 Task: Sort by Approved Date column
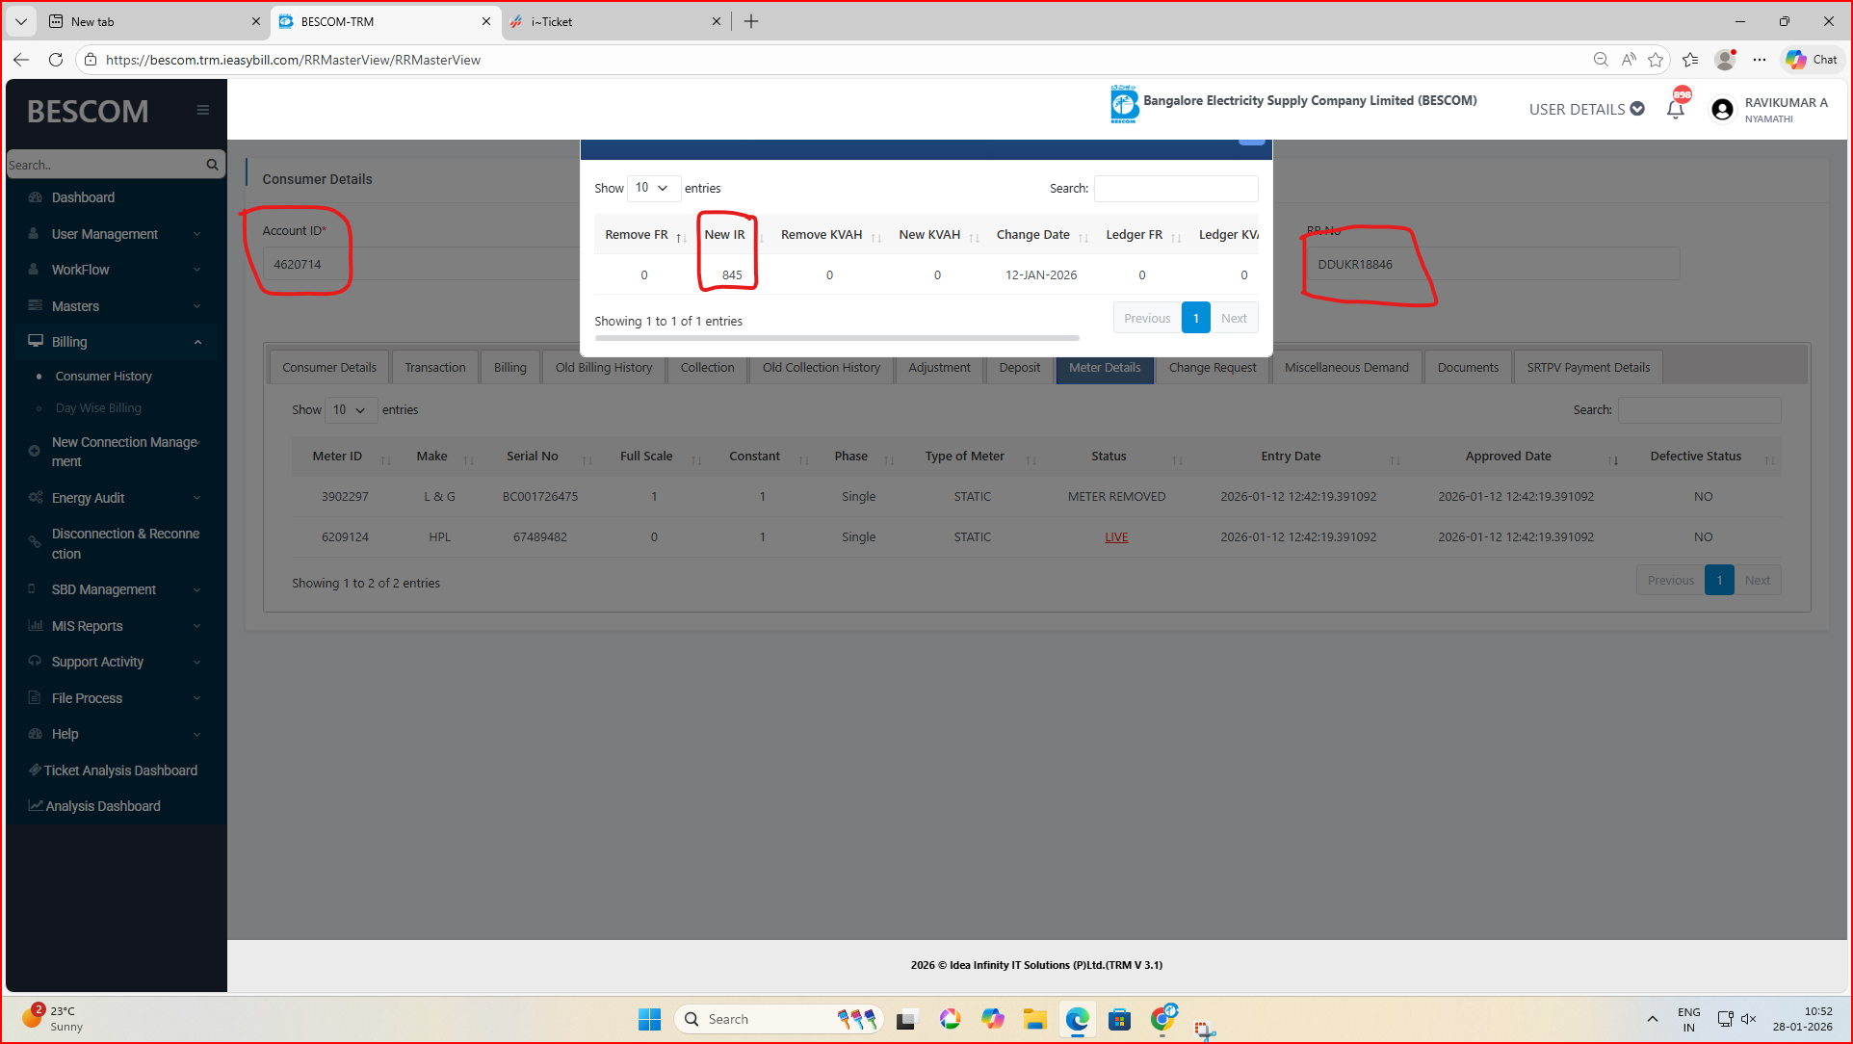(1508, 457)
